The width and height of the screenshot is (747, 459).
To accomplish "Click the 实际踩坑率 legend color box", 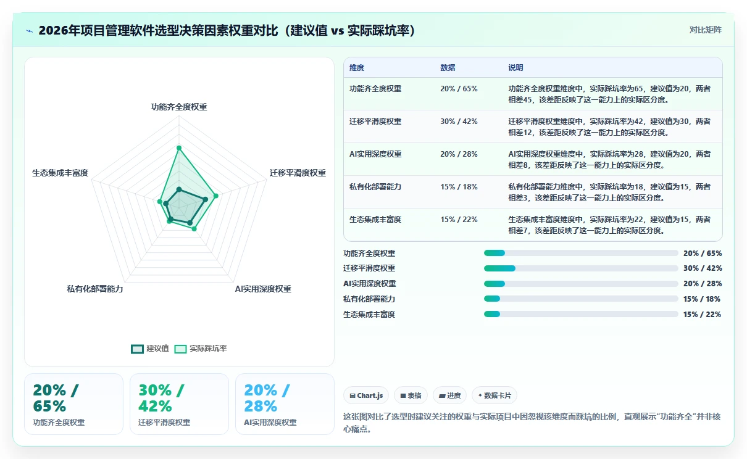I will click(180, 349).
